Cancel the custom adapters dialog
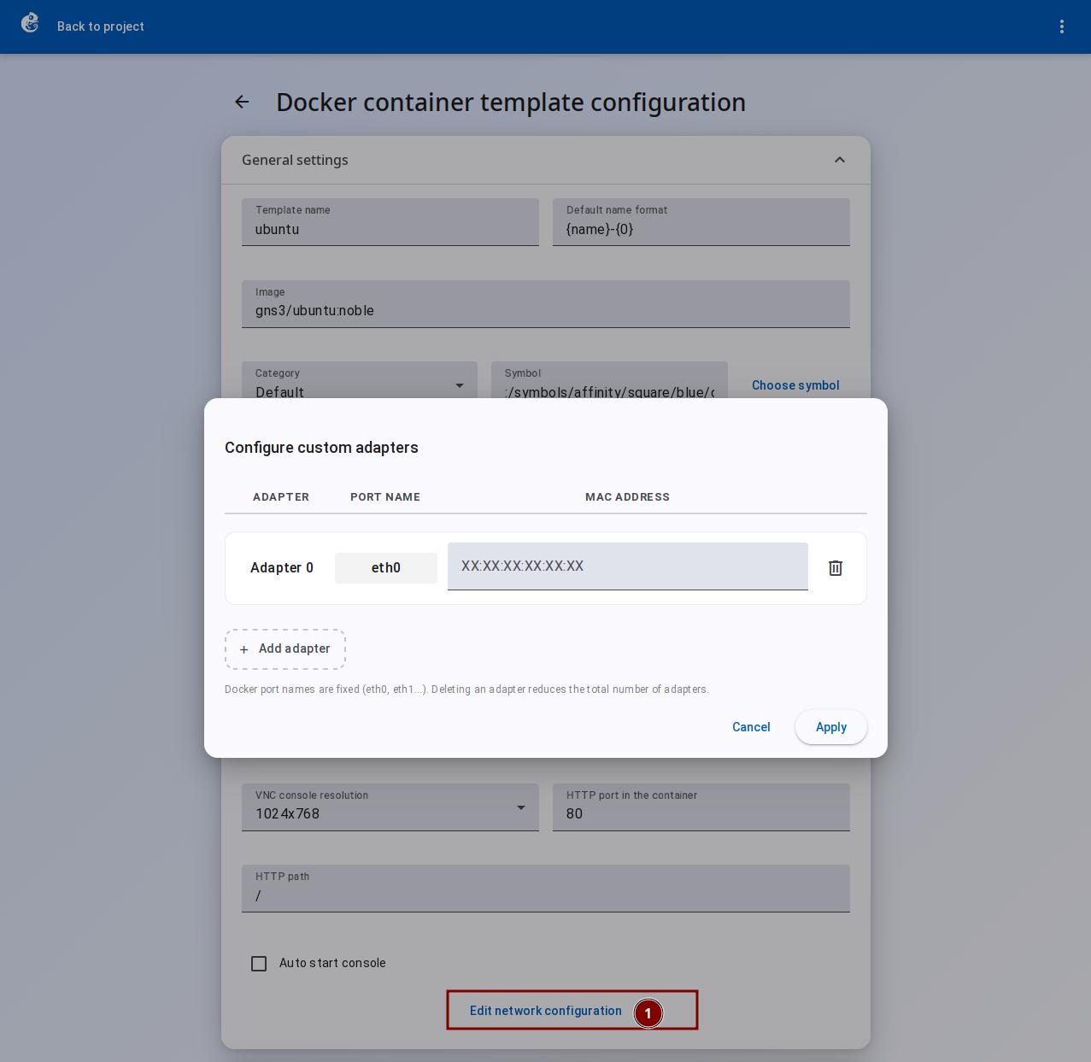 (751, 727)
